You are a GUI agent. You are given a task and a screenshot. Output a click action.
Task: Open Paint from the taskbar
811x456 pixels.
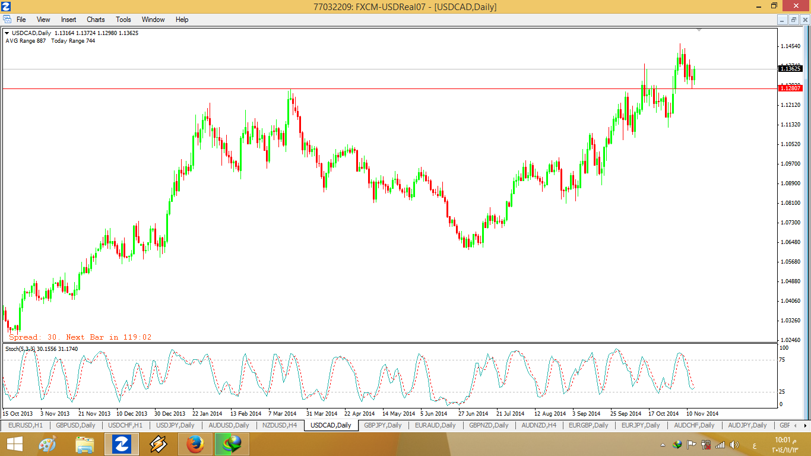point(47,444)
